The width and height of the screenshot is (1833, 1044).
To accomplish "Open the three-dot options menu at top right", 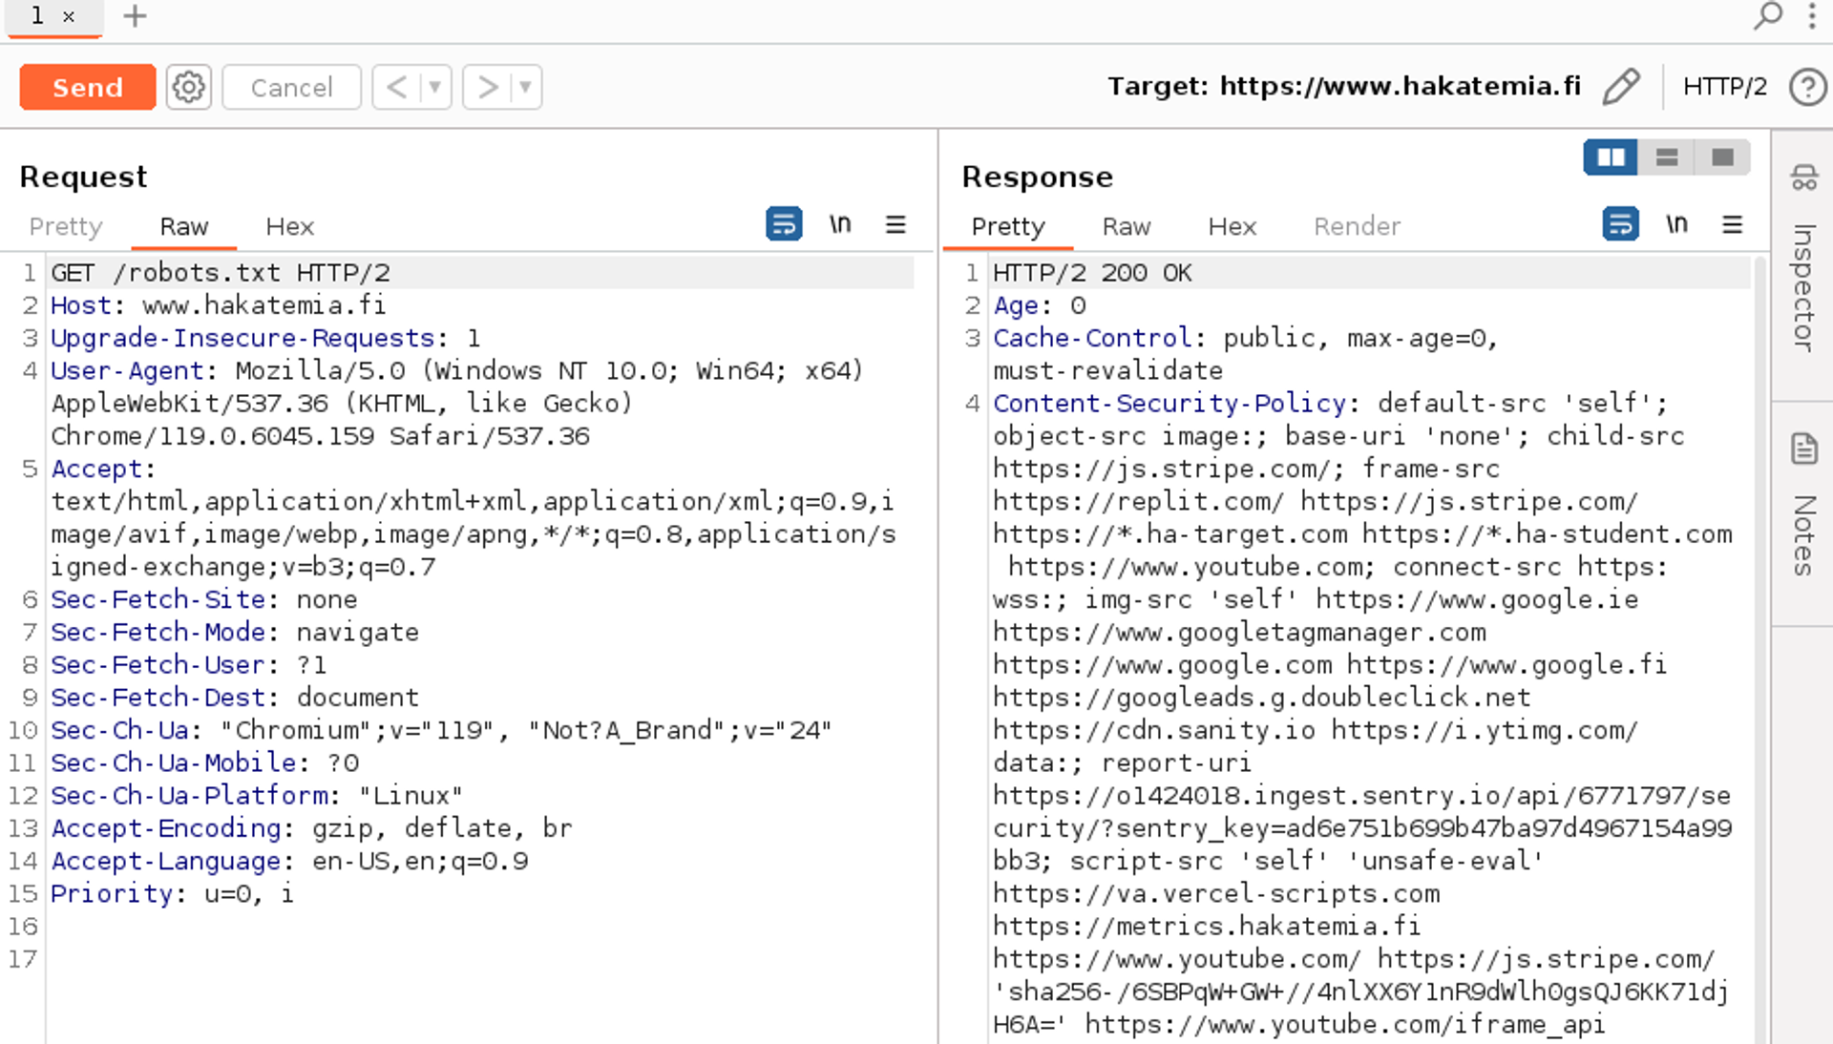I will click(x=1811, y=15).
